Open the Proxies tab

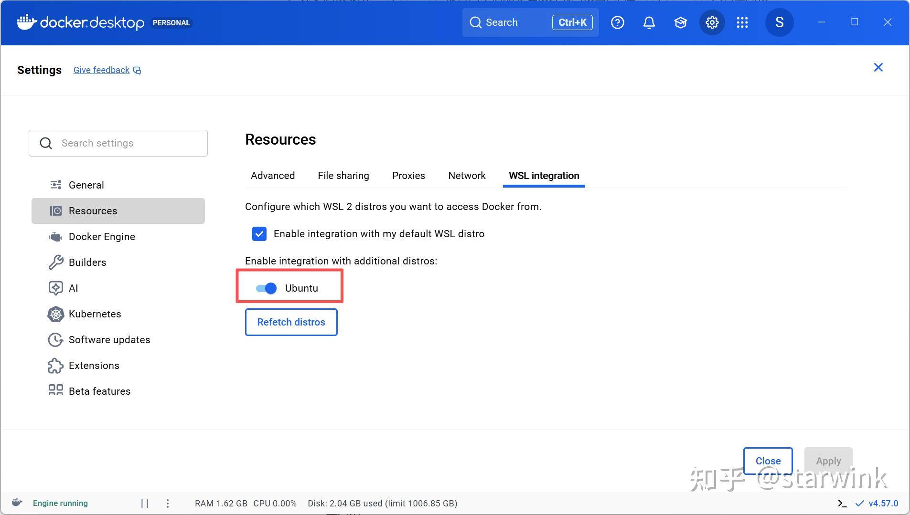click(408, 176)
